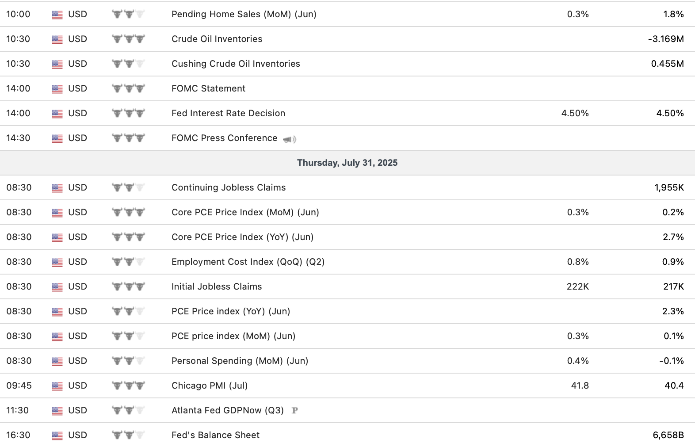Click the US flag in the Crude Oil Inventories row
Image resolution: width=695 pixels, height=443 pixels.
[x=57, y=39]
